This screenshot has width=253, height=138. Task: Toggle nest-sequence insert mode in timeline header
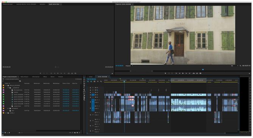coord(88,82)
